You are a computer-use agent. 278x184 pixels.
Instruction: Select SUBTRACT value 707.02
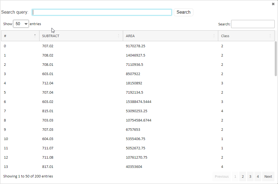(48, 46)
